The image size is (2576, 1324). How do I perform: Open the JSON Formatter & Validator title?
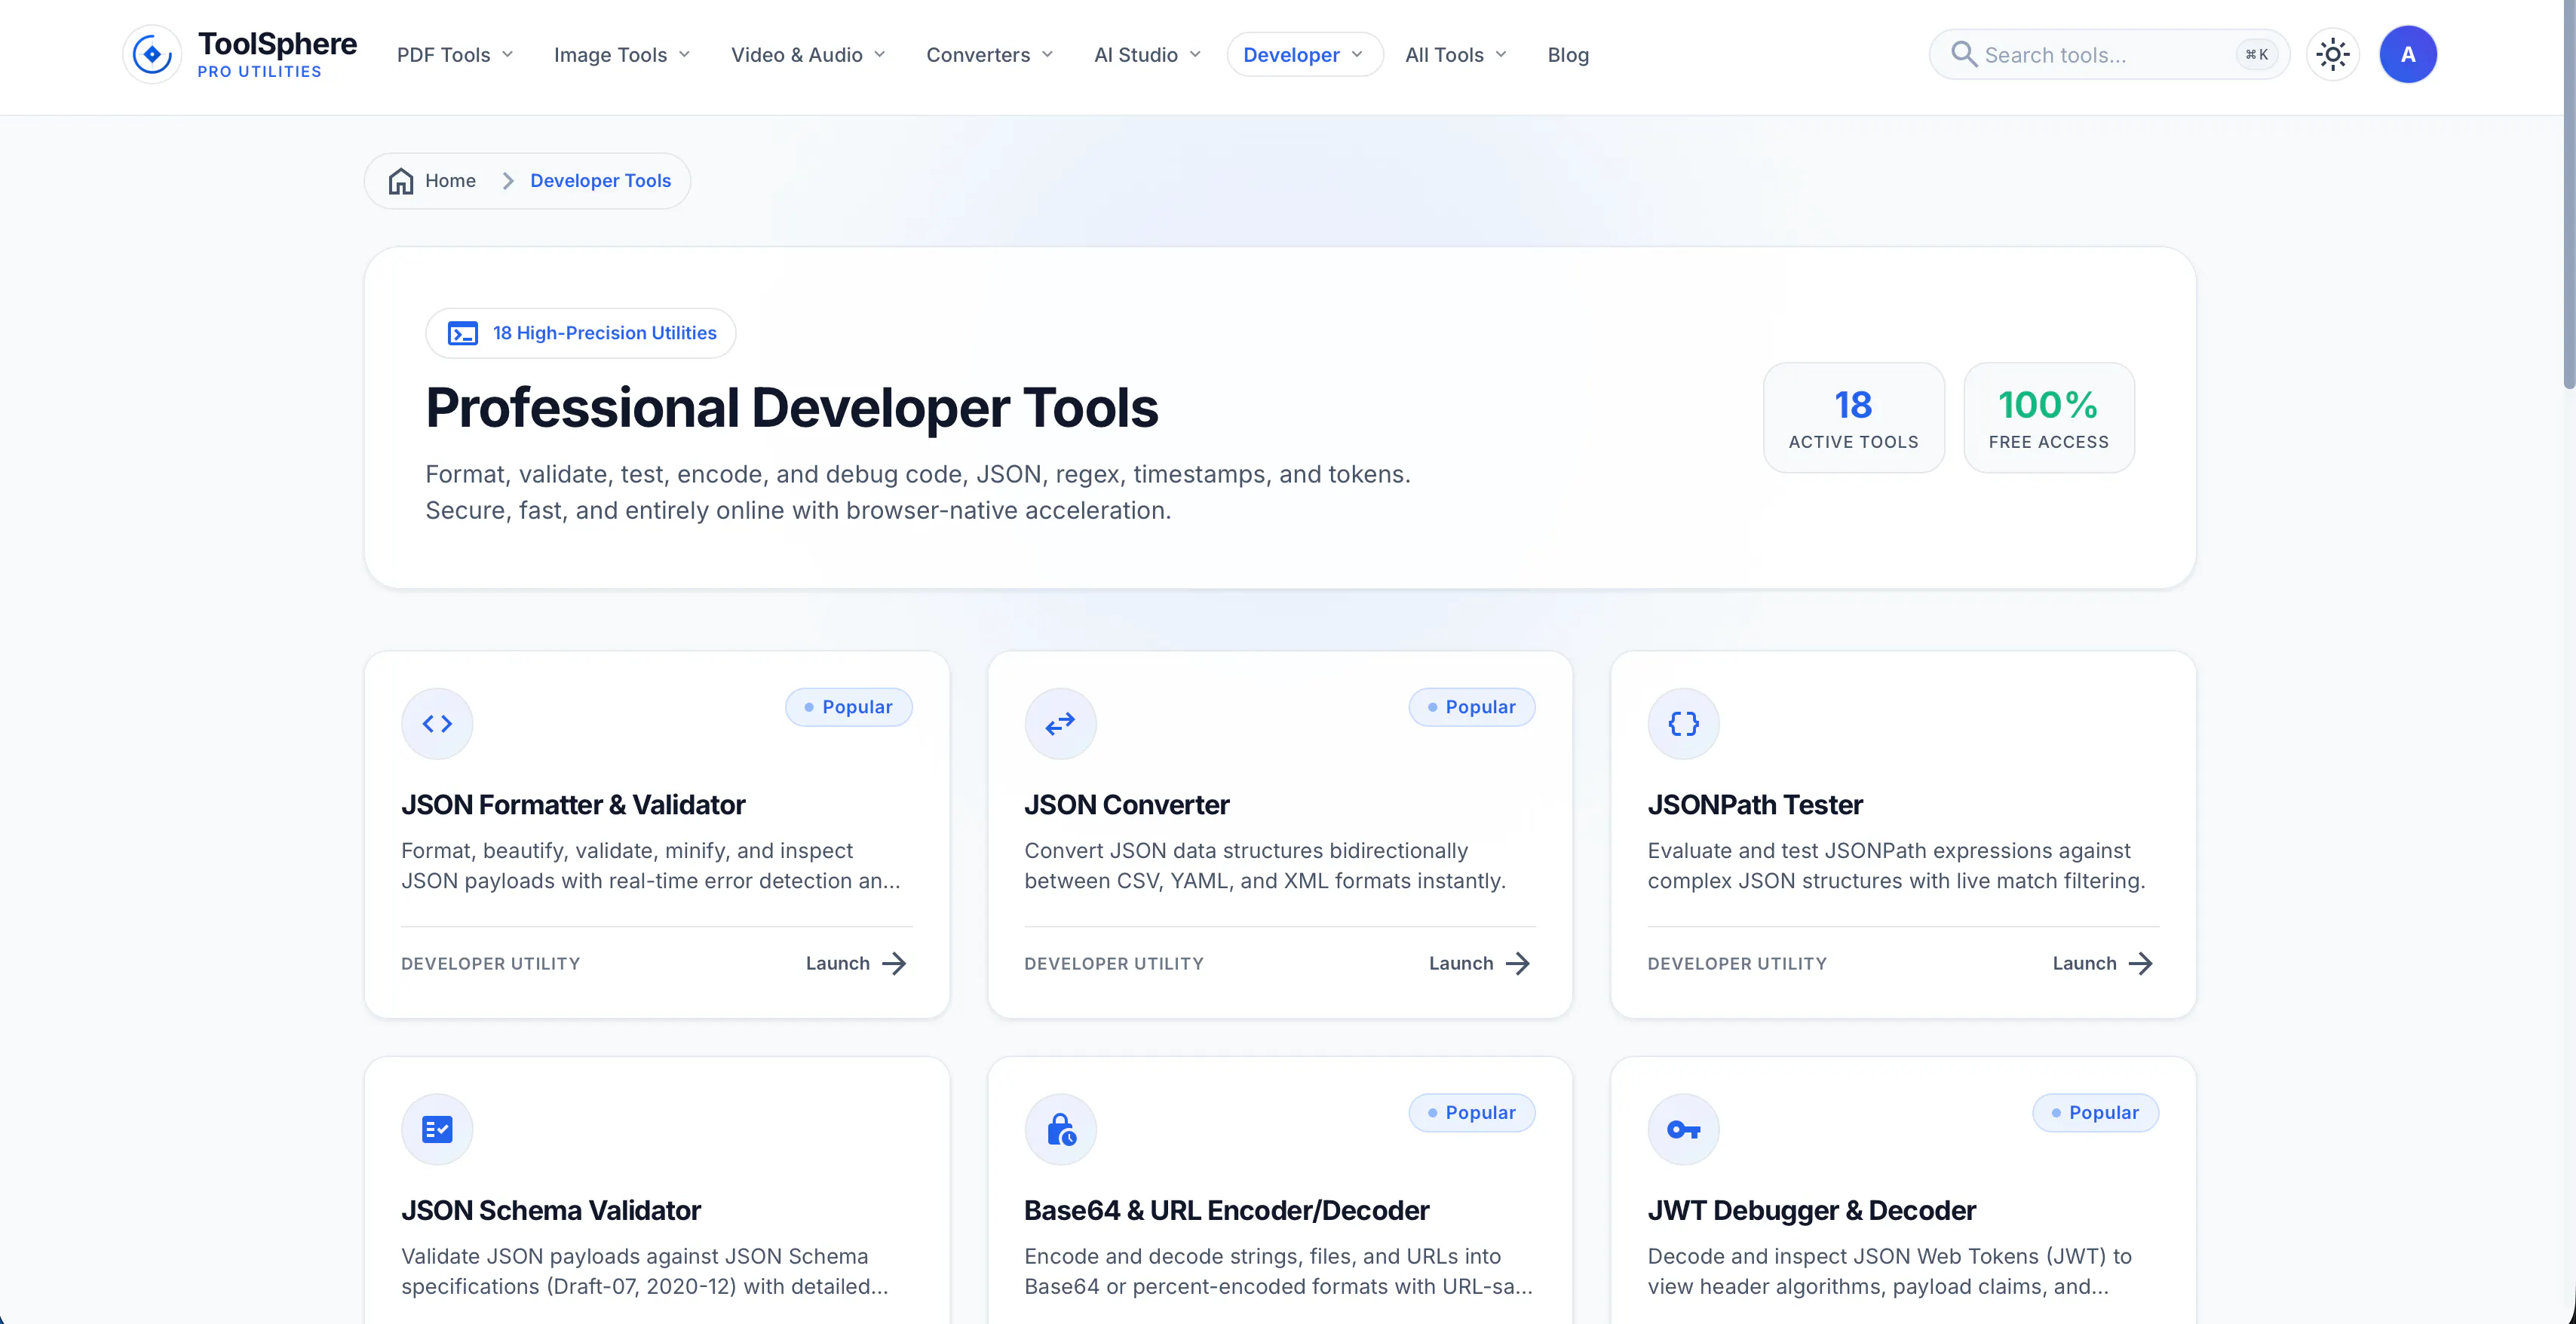coord(573,805)
